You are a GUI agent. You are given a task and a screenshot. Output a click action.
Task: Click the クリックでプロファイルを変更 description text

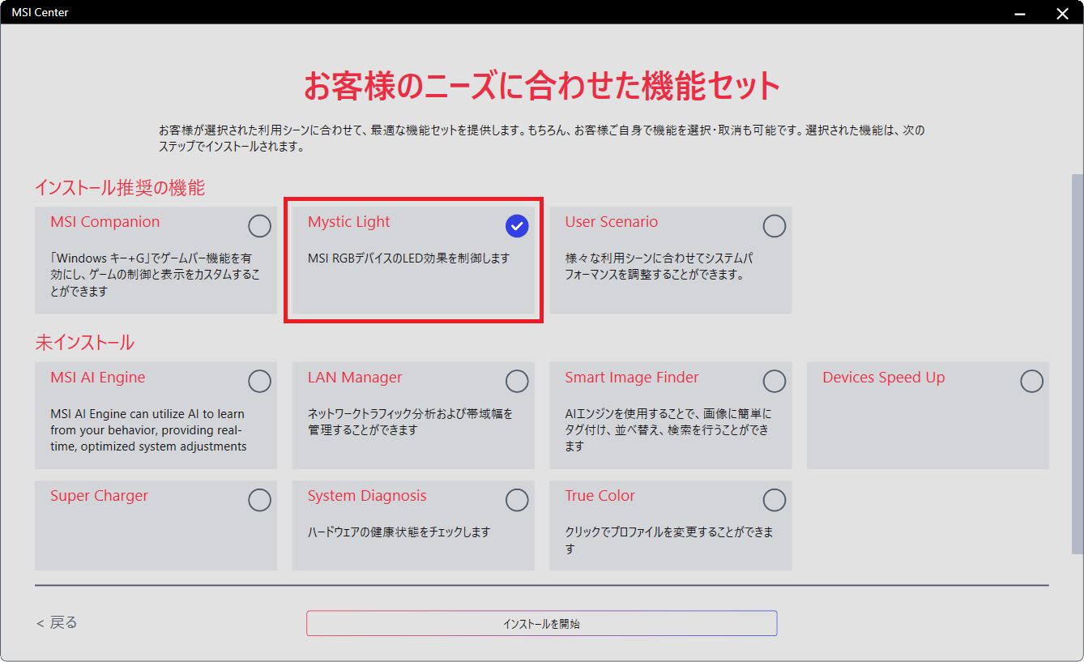tap(669, 540)
